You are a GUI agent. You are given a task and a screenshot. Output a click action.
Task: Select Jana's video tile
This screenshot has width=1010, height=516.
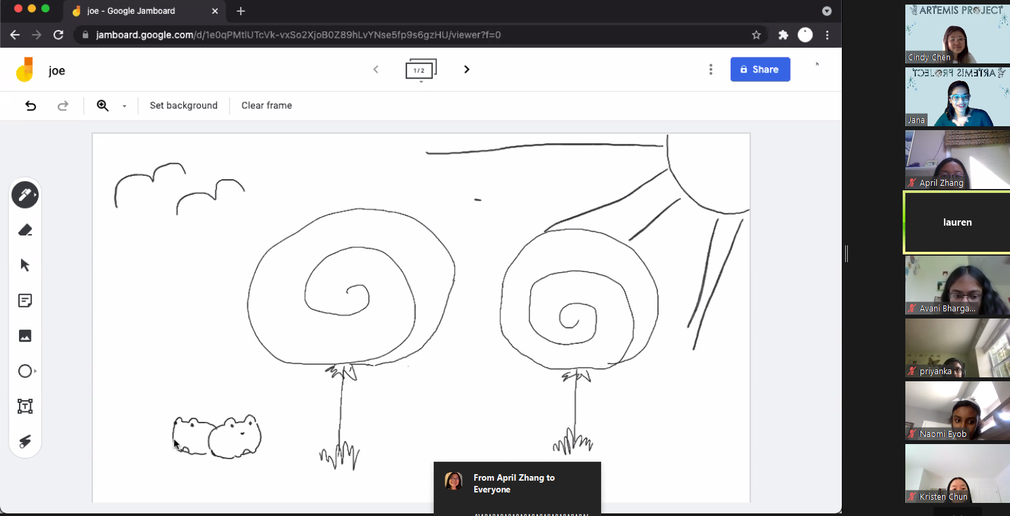(x=958, y=96)
